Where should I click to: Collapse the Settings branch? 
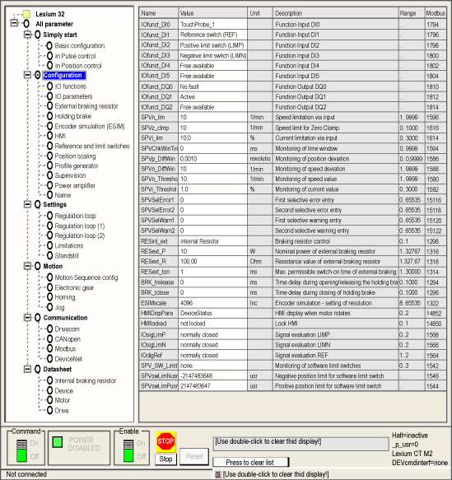click(27, 204)
